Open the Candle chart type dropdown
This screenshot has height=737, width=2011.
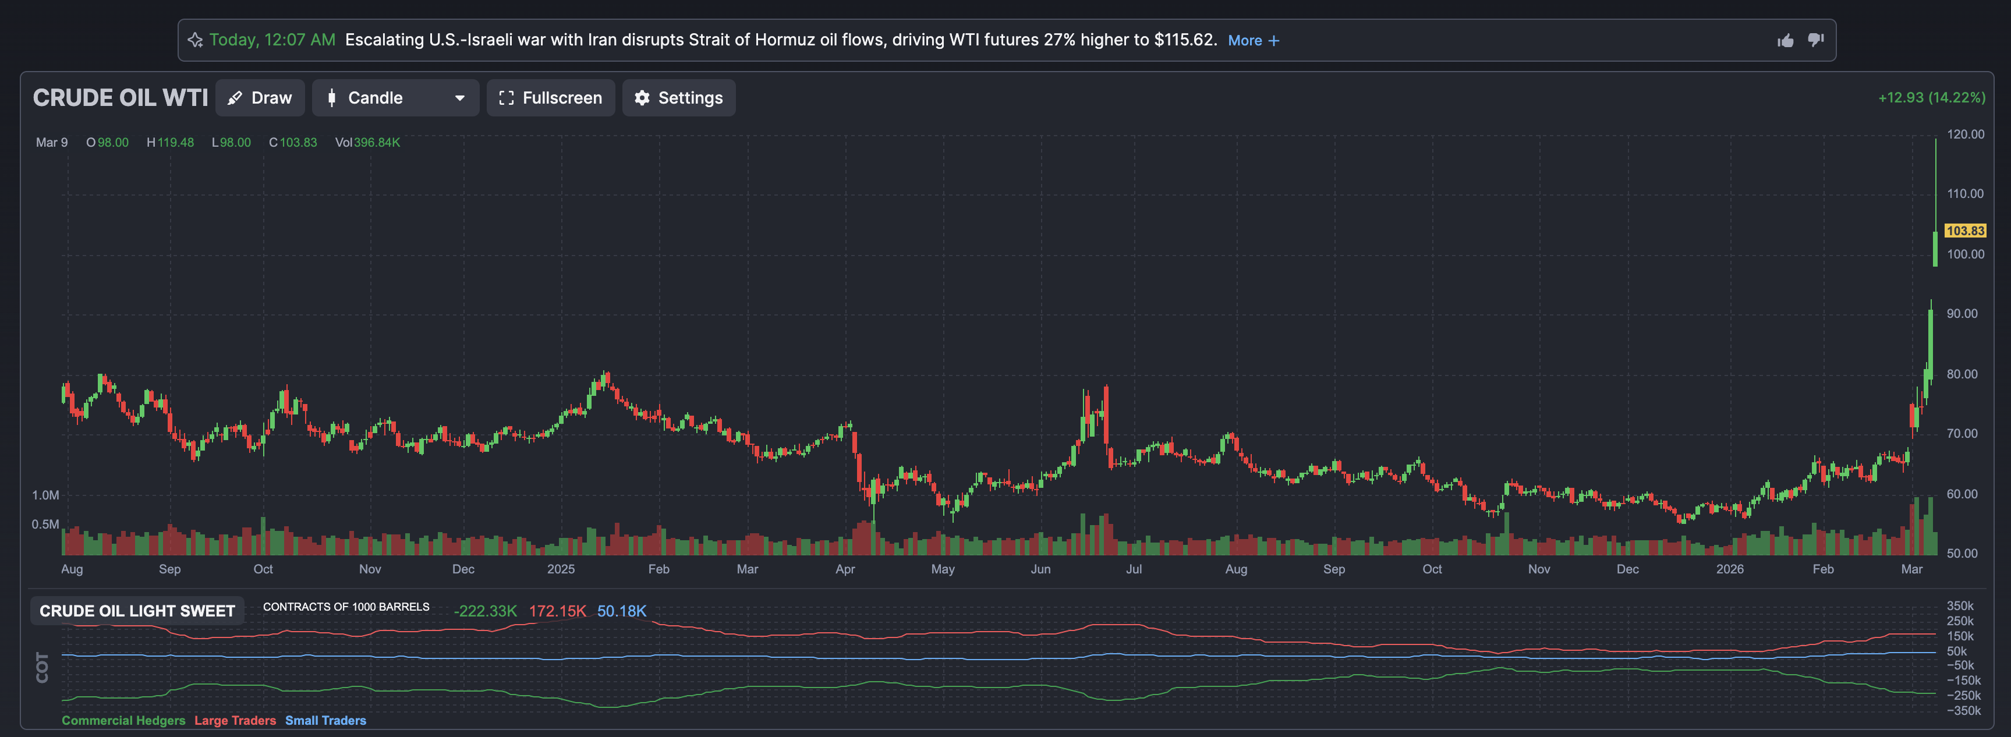tap(395, 98)
